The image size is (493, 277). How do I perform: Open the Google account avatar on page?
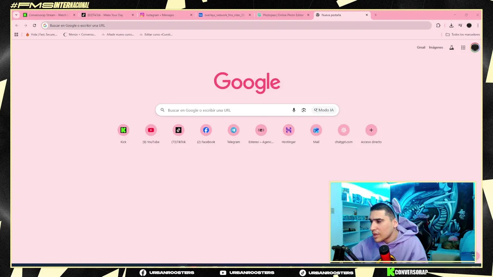click(475, 47)
